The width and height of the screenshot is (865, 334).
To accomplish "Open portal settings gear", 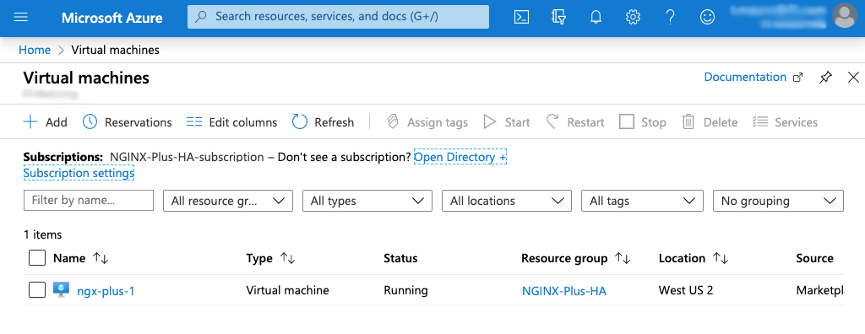I will tap(633, 17).
